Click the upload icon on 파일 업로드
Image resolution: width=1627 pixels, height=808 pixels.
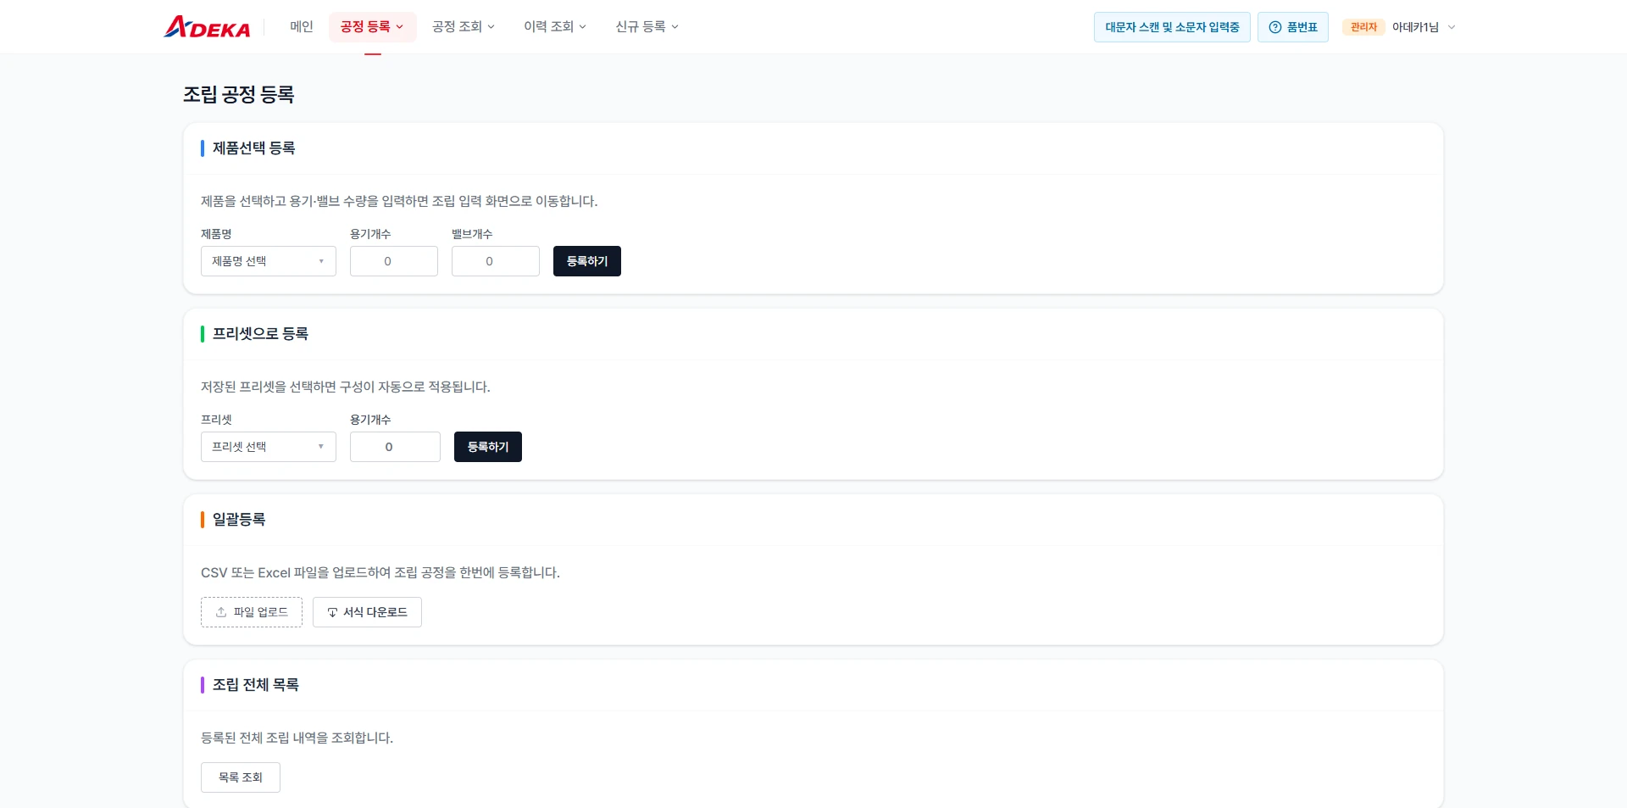click(x=221, y=612)
